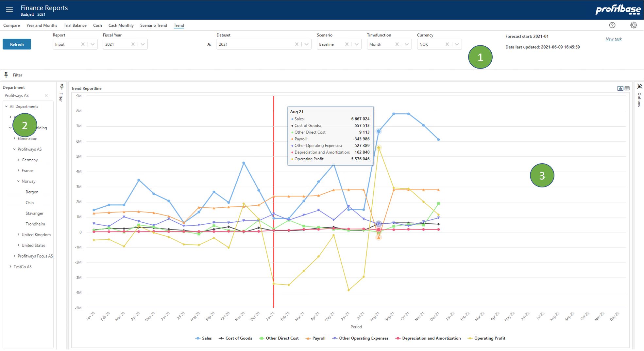644x351 pixels.
Task: Switch to table view icon
Action: click(x=627, y=88)
